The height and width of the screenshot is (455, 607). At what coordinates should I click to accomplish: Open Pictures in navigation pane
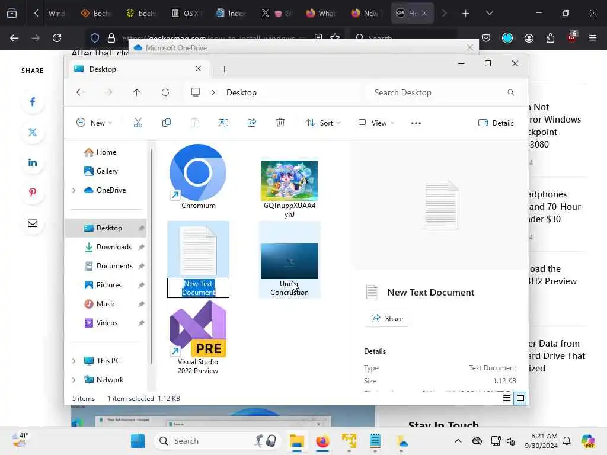(106, 285)
